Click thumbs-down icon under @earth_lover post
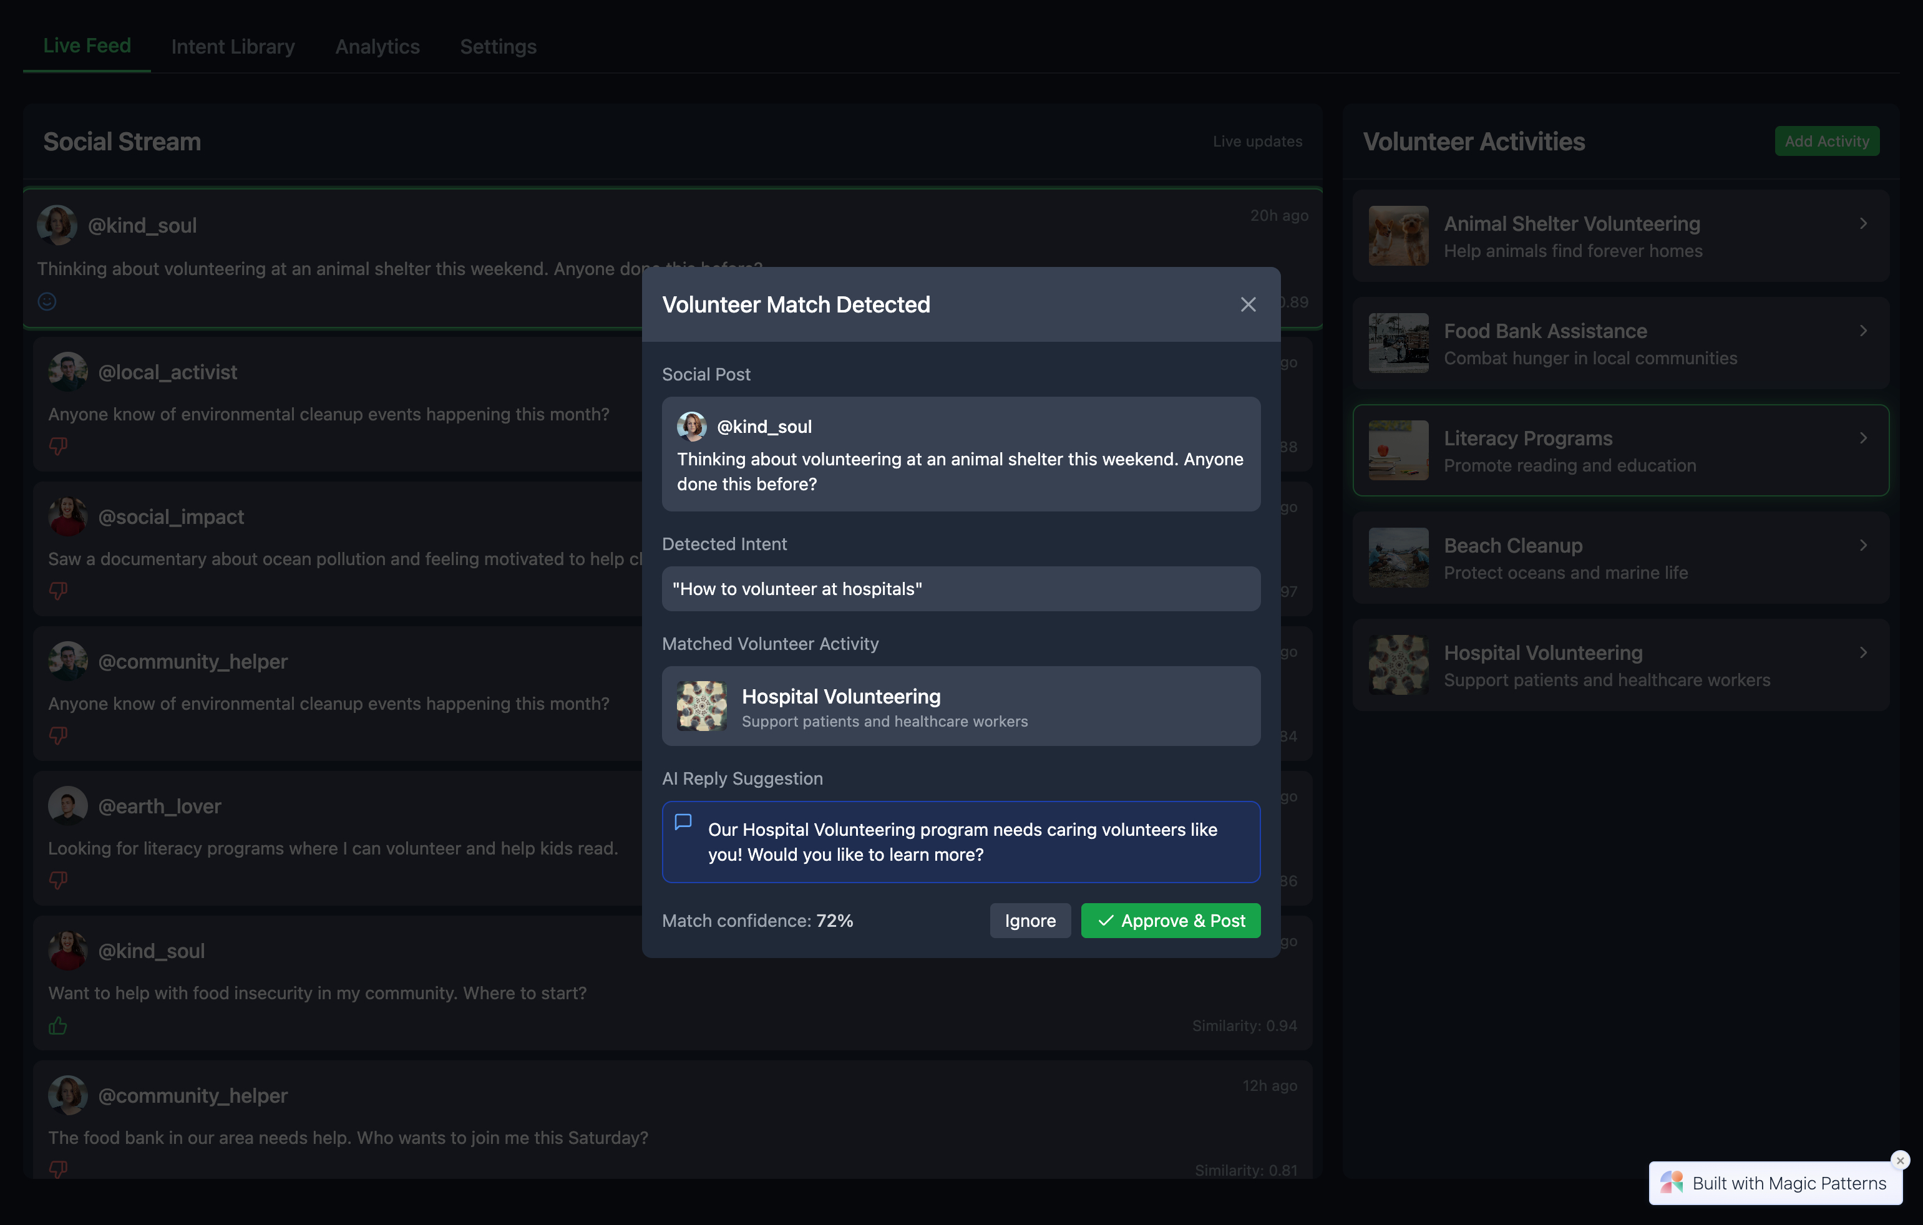The image size is (1923, 1225). tap(57, 880)
